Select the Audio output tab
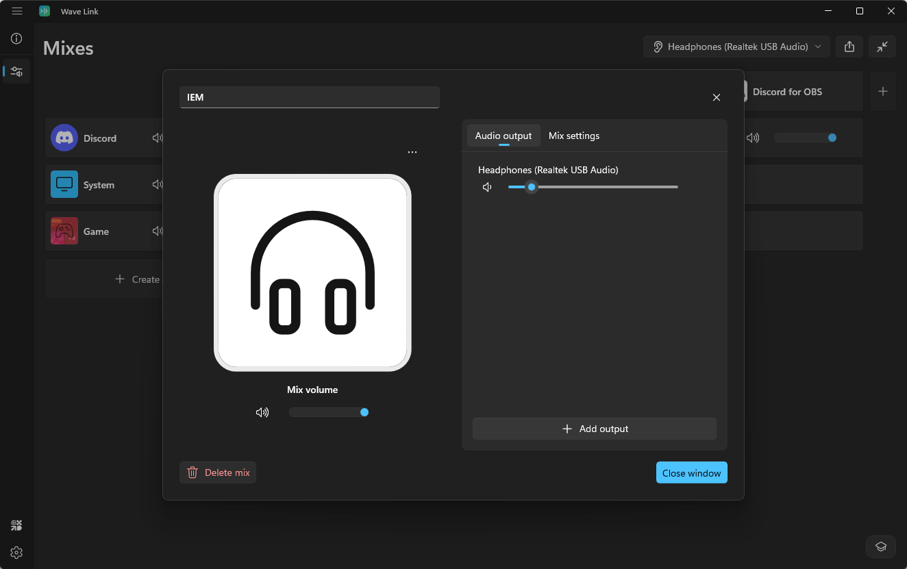This screenshot has height=569, width=907. tap(504, 136)
